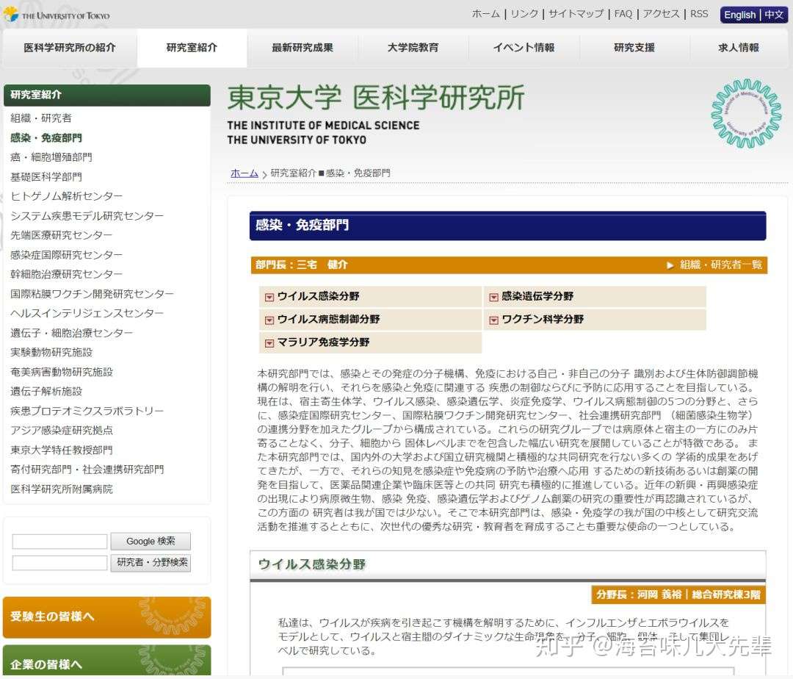Select 感染・免疫部門 in sidebar
The height and width of the screenshot is (679, 793).
point(46,137)
